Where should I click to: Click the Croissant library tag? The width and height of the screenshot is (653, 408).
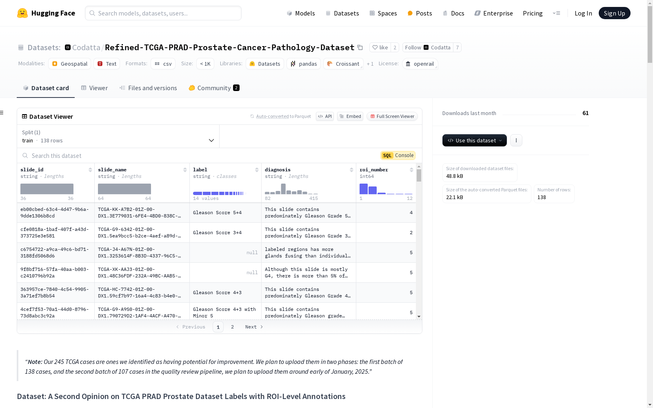coord(343,64)
